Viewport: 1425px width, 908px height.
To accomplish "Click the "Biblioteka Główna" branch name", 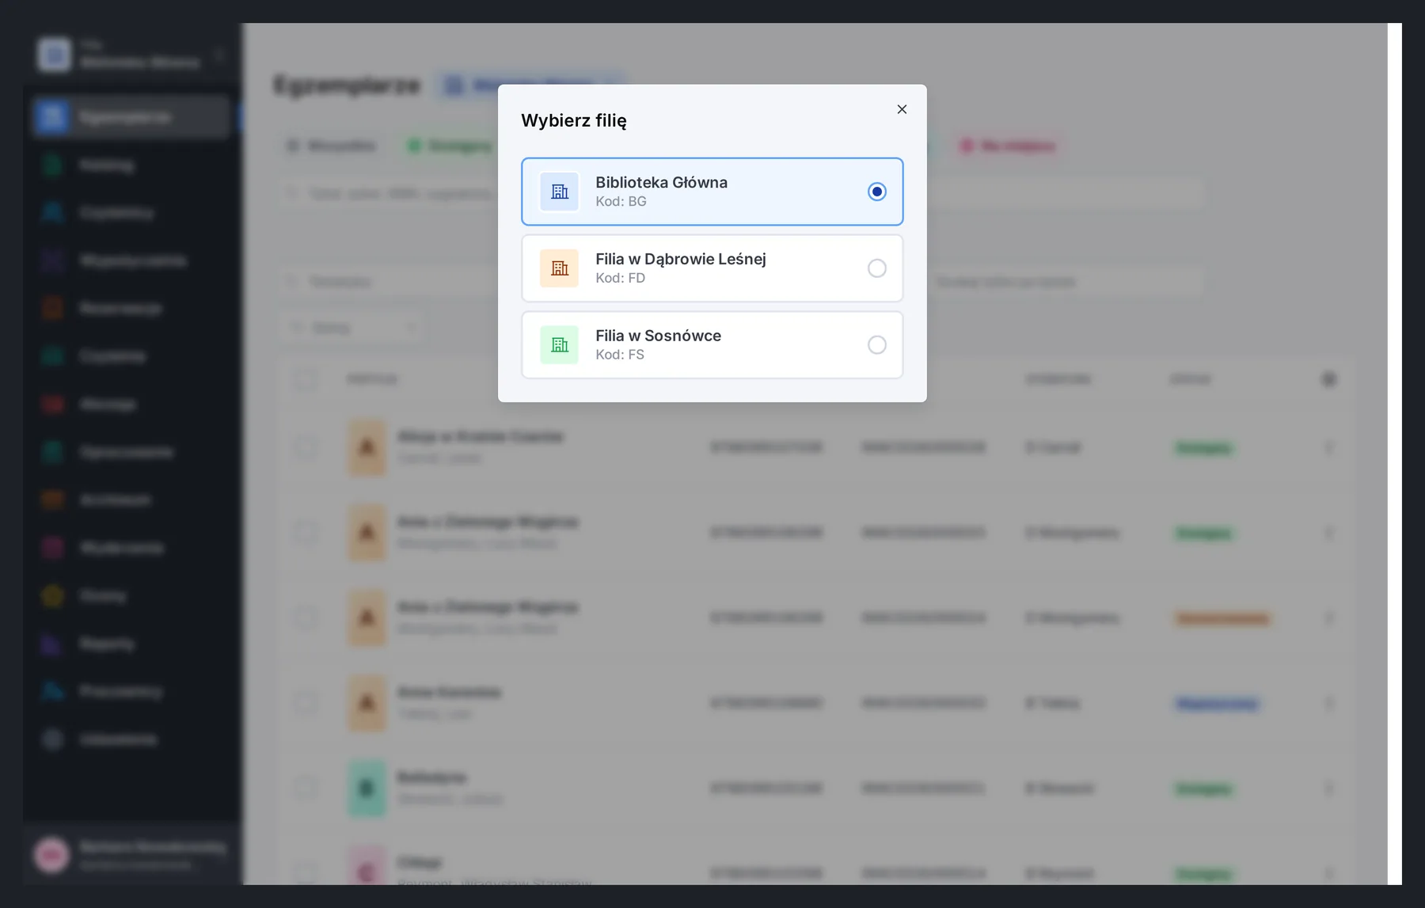I will point(662,182).
